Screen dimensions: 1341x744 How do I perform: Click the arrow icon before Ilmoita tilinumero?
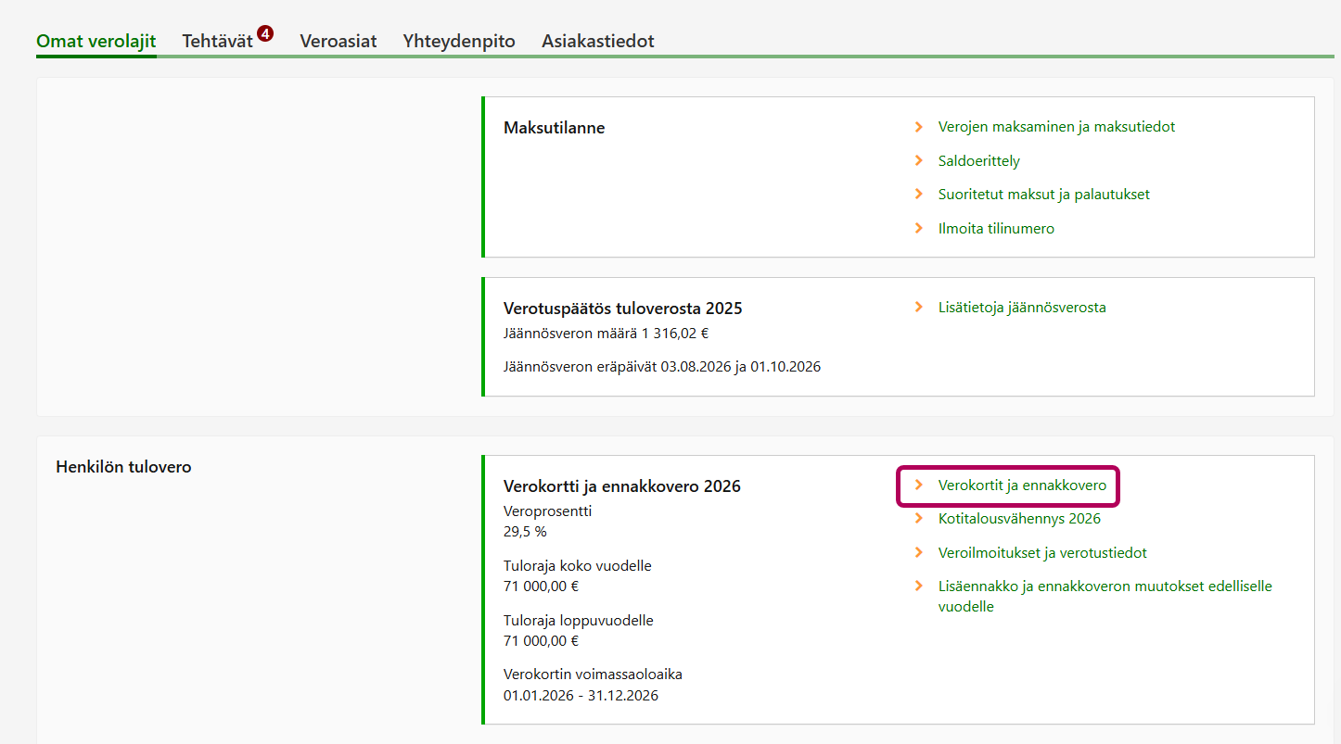tap(919, 229)
